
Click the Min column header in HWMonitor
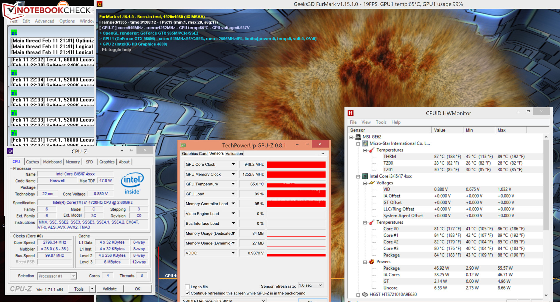[x=479, y=130]
